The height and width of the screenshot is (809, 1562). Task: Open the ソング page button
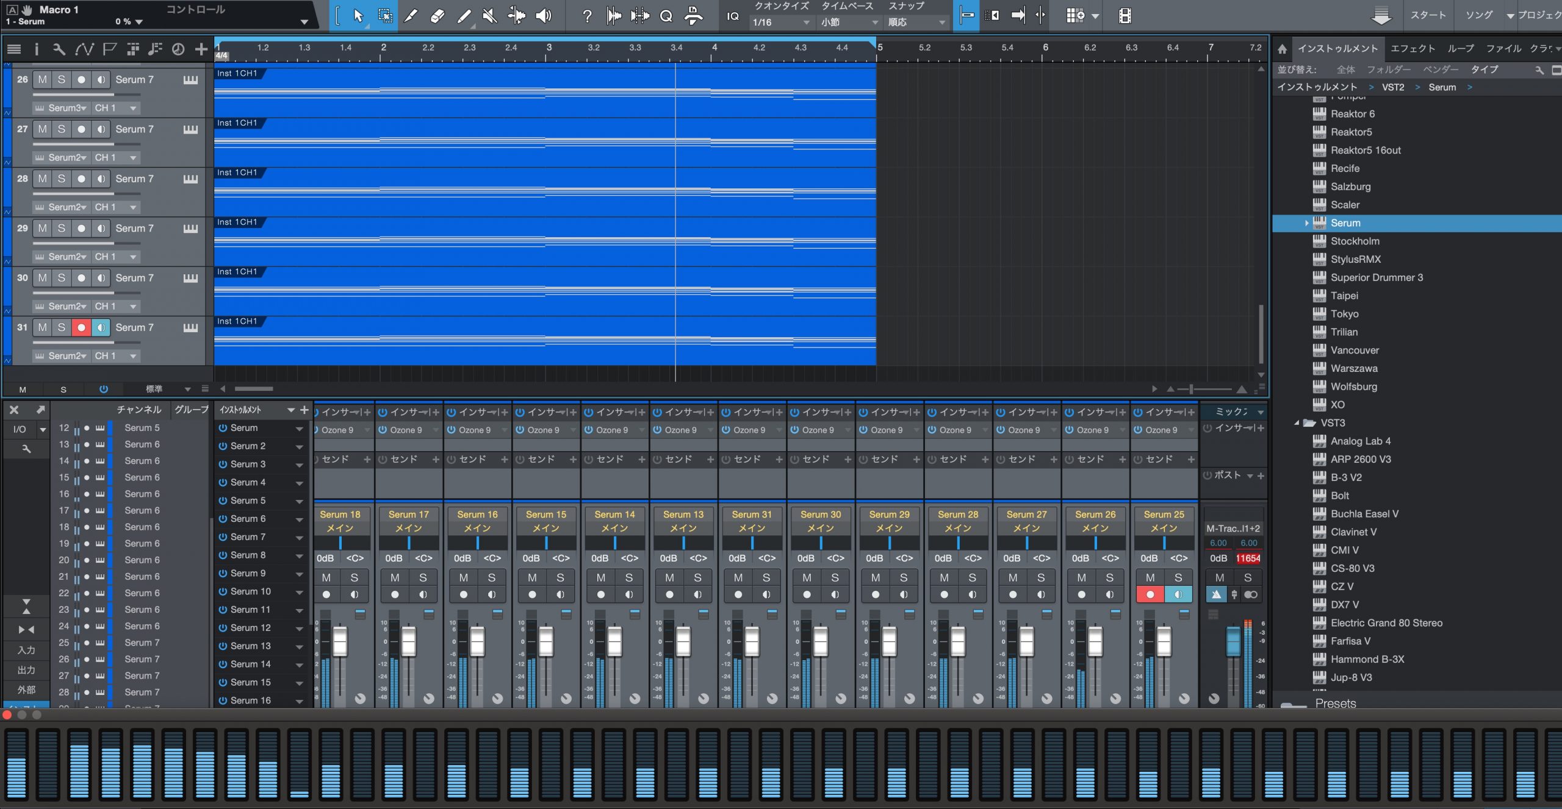click(1479, 15)
